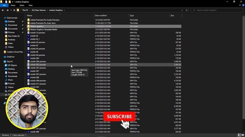Viewport: 245px width, 137px height.
Task: Select the mixkit-488 project file
Action: click(x=34, y=132)
